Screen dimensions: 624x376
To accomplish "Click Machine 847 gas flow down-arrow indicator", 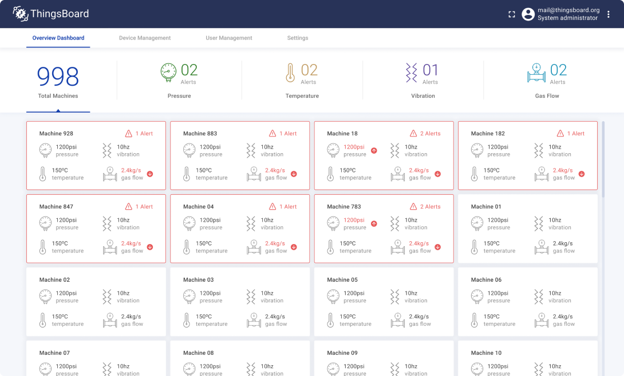I will [150, 247].
